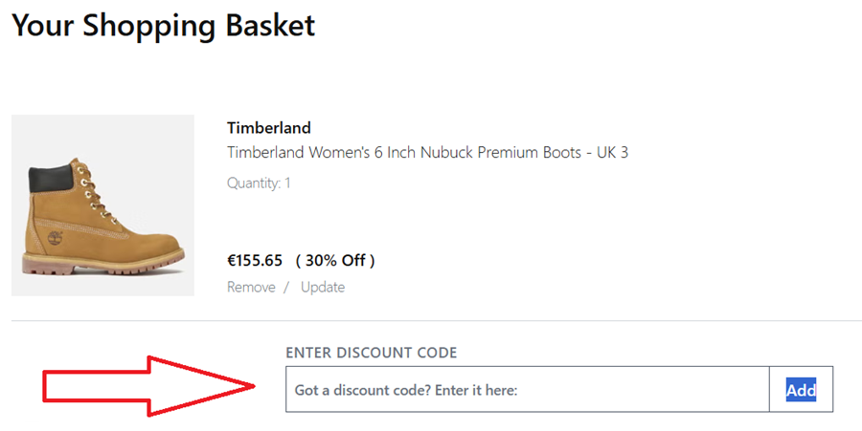Open the Timberland brand name link
The width and height of the screenshot is (862, 431).
[269, 128]
